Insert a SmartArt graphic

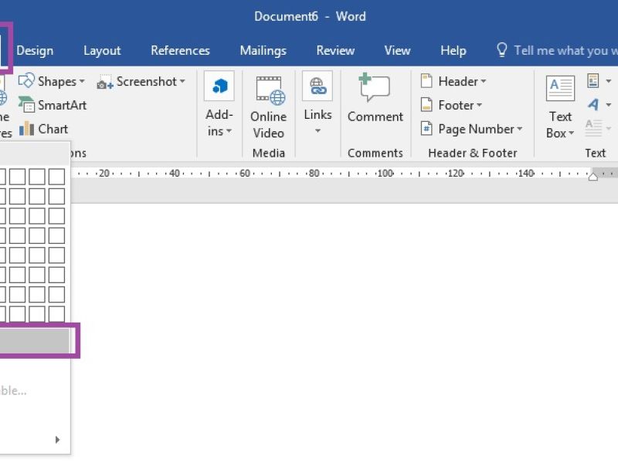[x=53, y=105]
